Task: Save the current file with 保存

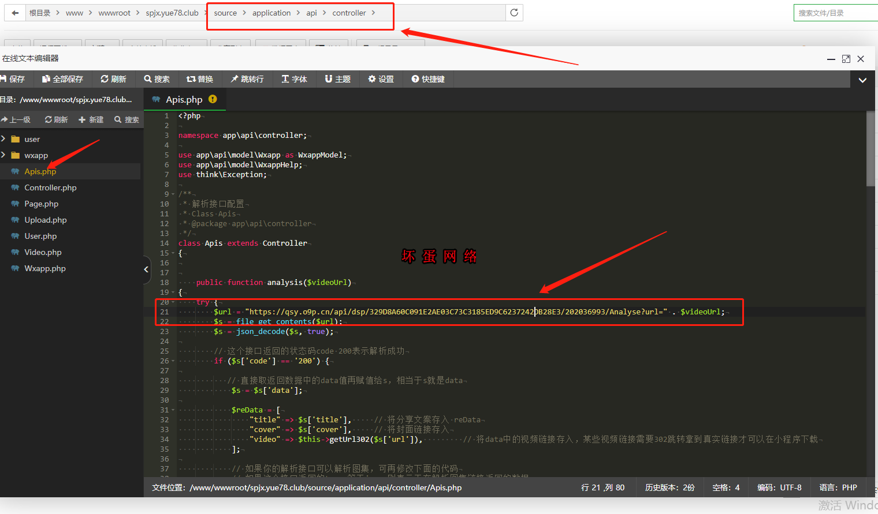Action: pos(13,79)
